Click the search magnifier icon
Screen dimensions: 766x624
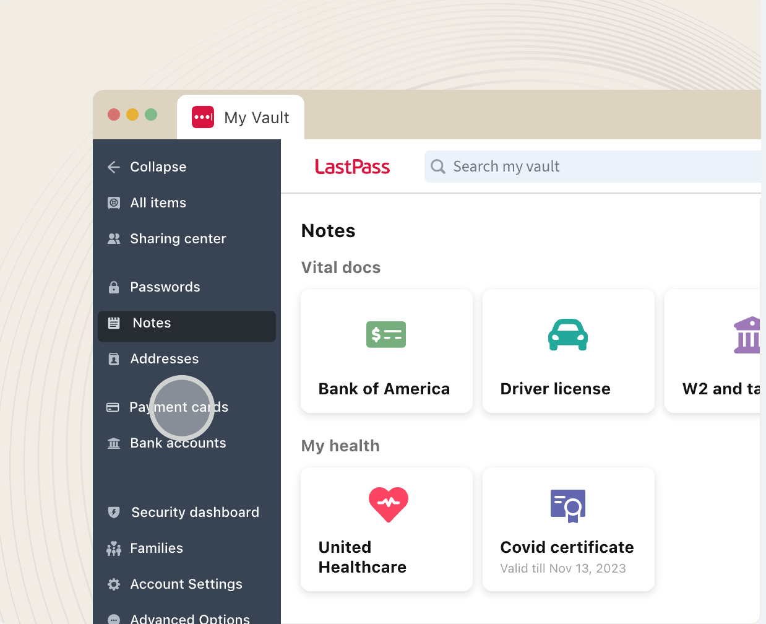tap(438, 167)
